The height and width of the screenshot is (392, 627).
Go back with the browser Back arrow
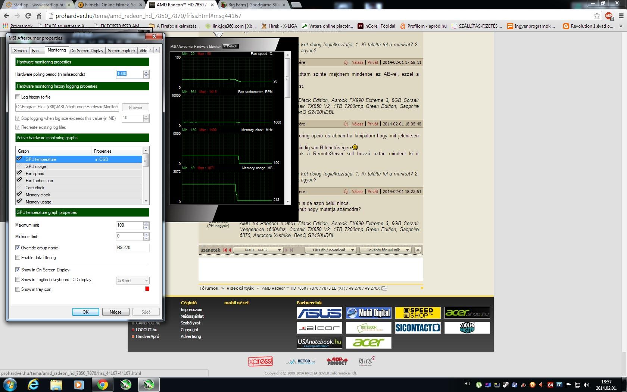pos(6,16)
